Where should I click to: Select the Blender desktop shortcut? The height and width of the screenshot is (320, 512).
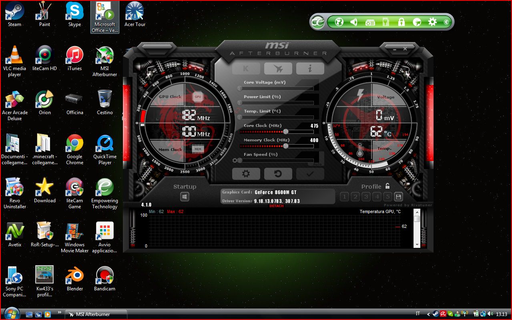point(75,279)
